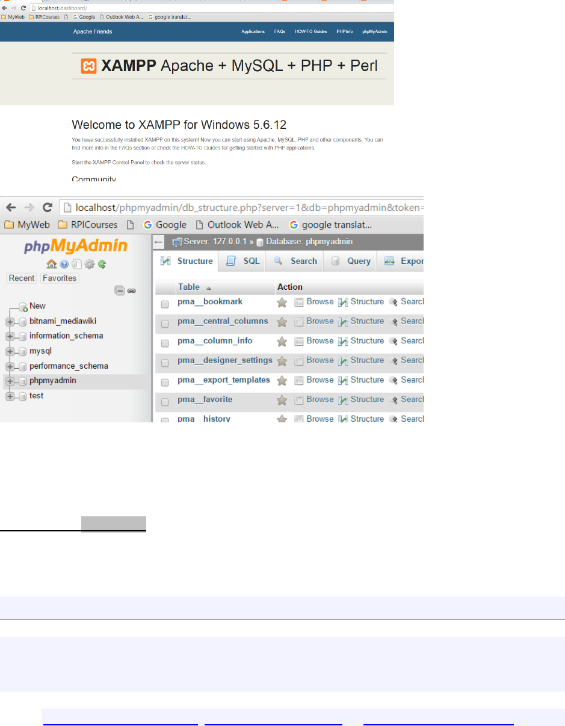The height and width of the screenshot is (726, 565).
Task: Check the pma__export_templates table checkbox
Action: click(x=165, y=383)
